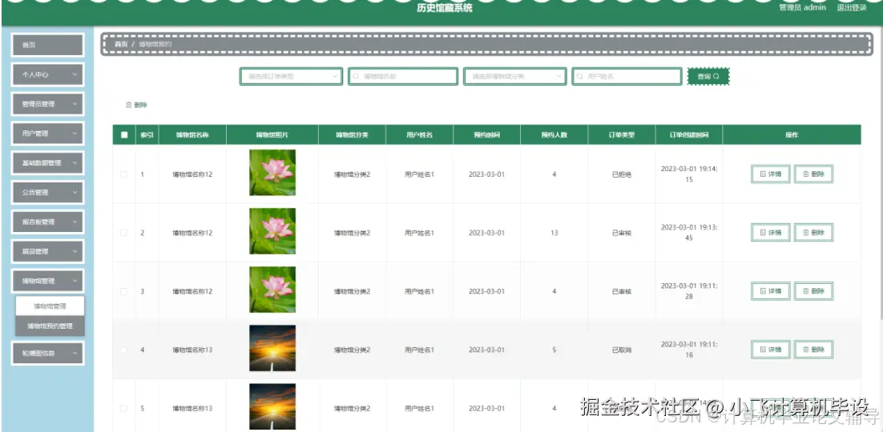
Task: Check the checkbox for row 3
Action: 124,291
